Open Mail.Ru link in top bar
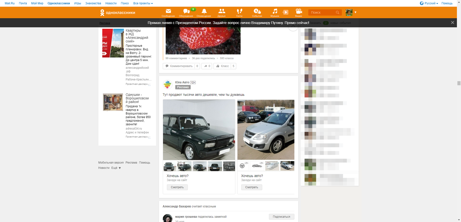This screenshot has height=222, width=461. click(10, 3)
